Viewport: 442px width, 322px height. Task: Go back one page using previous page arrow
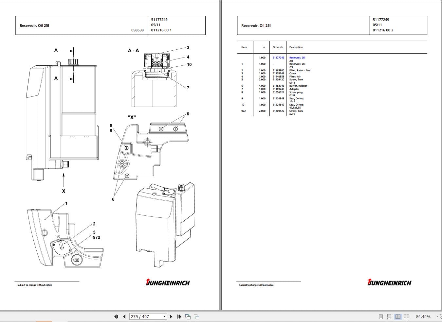click(124, 316)
